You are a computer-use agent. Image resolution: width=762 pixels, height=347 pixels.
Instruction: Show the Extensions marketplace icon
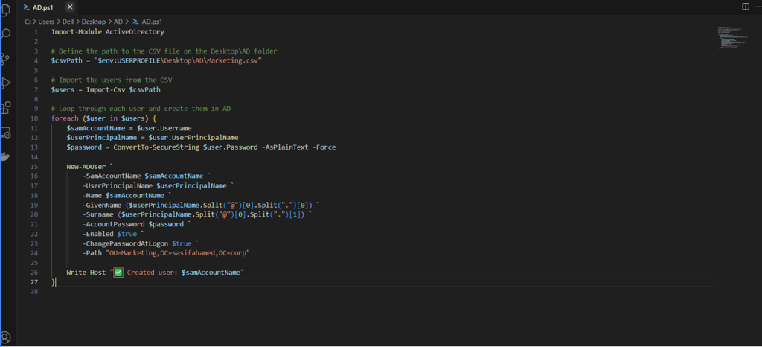[x=7, y=107]
